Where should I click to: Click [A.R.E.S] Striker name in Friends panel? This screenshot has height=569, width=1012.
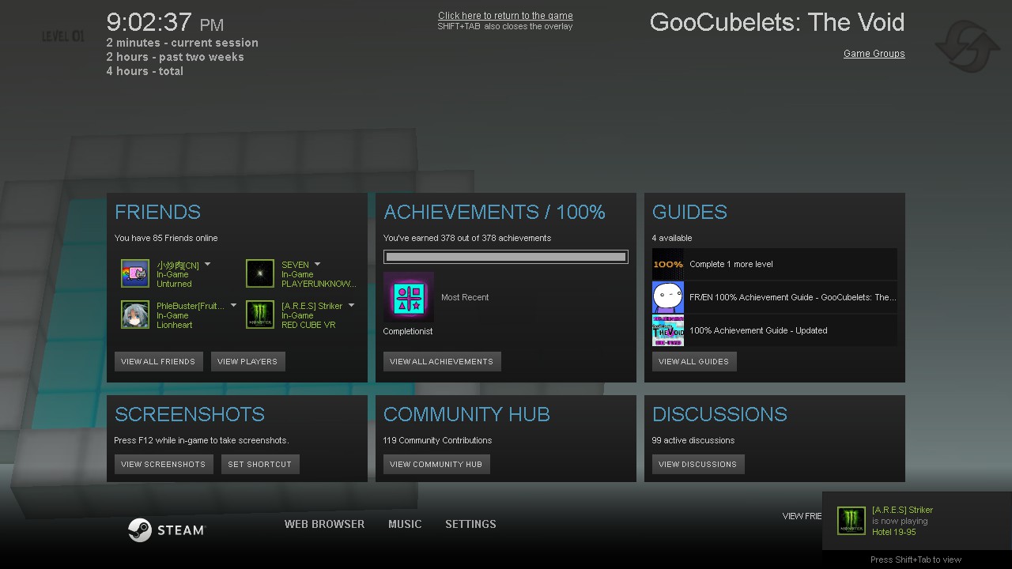click(x=312, y=306)
